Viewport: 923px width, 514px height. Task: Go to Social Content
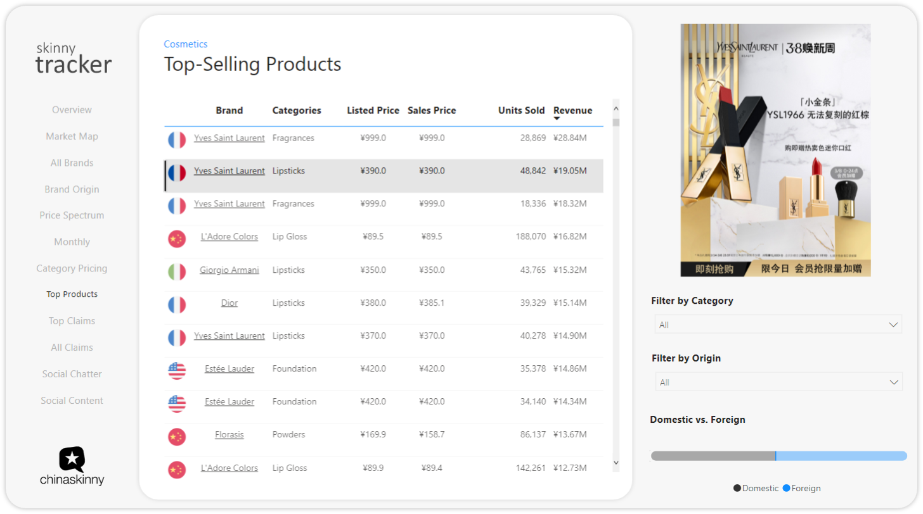tap(72, 401)
